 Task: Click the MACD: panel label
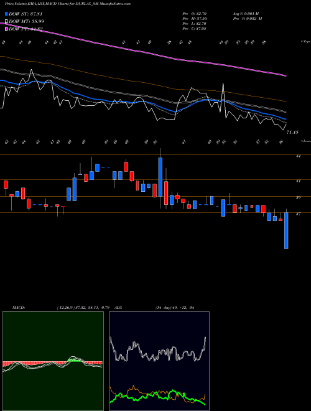[x=19, y=308]
